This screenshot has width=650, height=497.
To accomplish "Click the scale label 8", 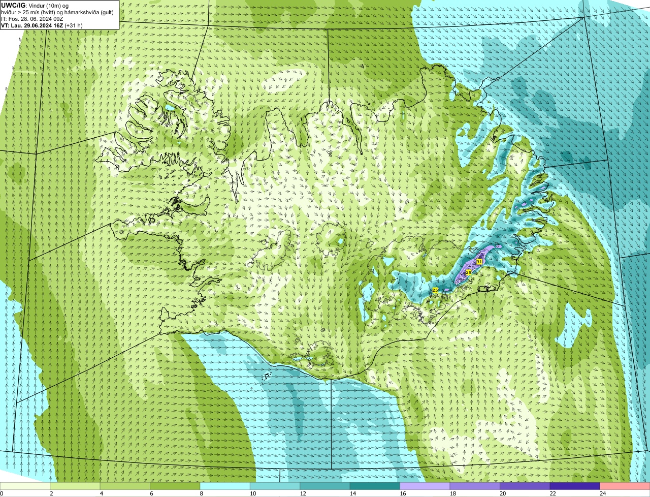I will pyautogui.click(x=202, y=493).
